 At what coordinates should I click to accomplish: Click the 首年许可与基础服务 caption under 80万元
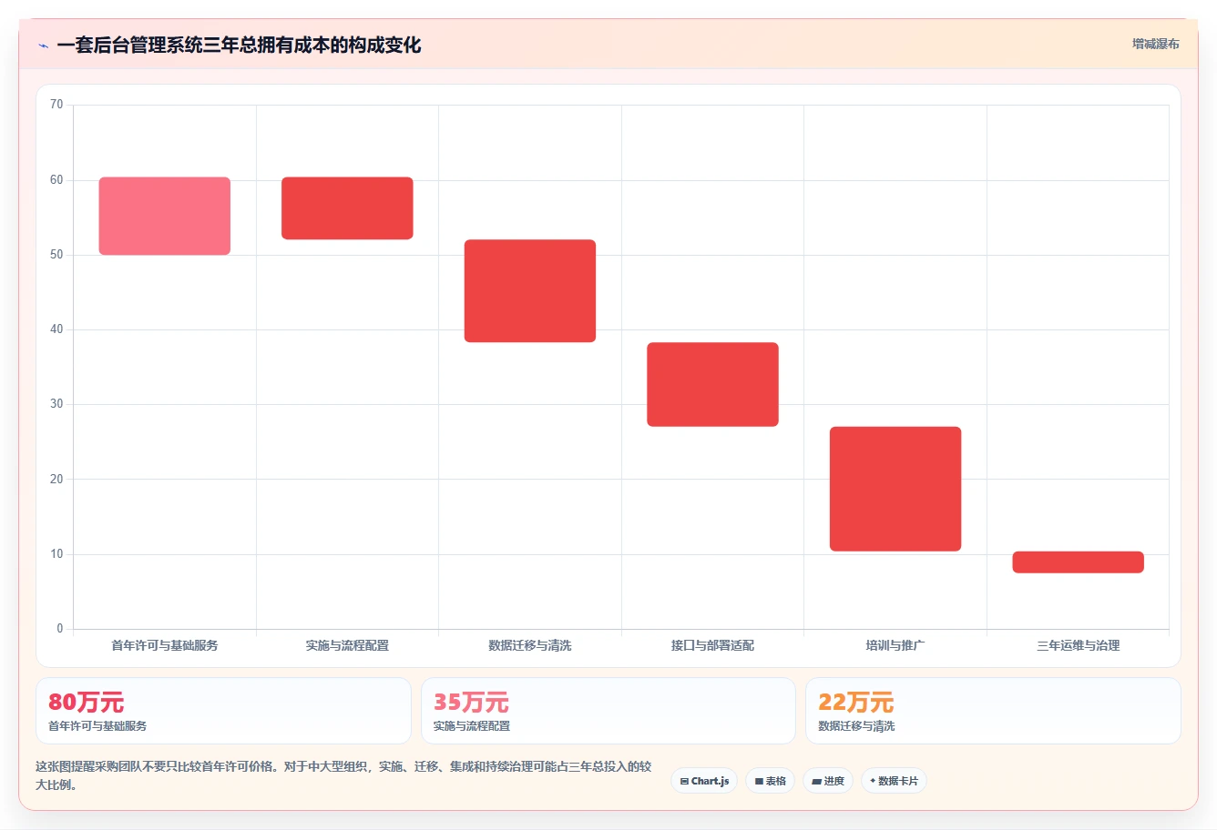[x=97, y=726]
